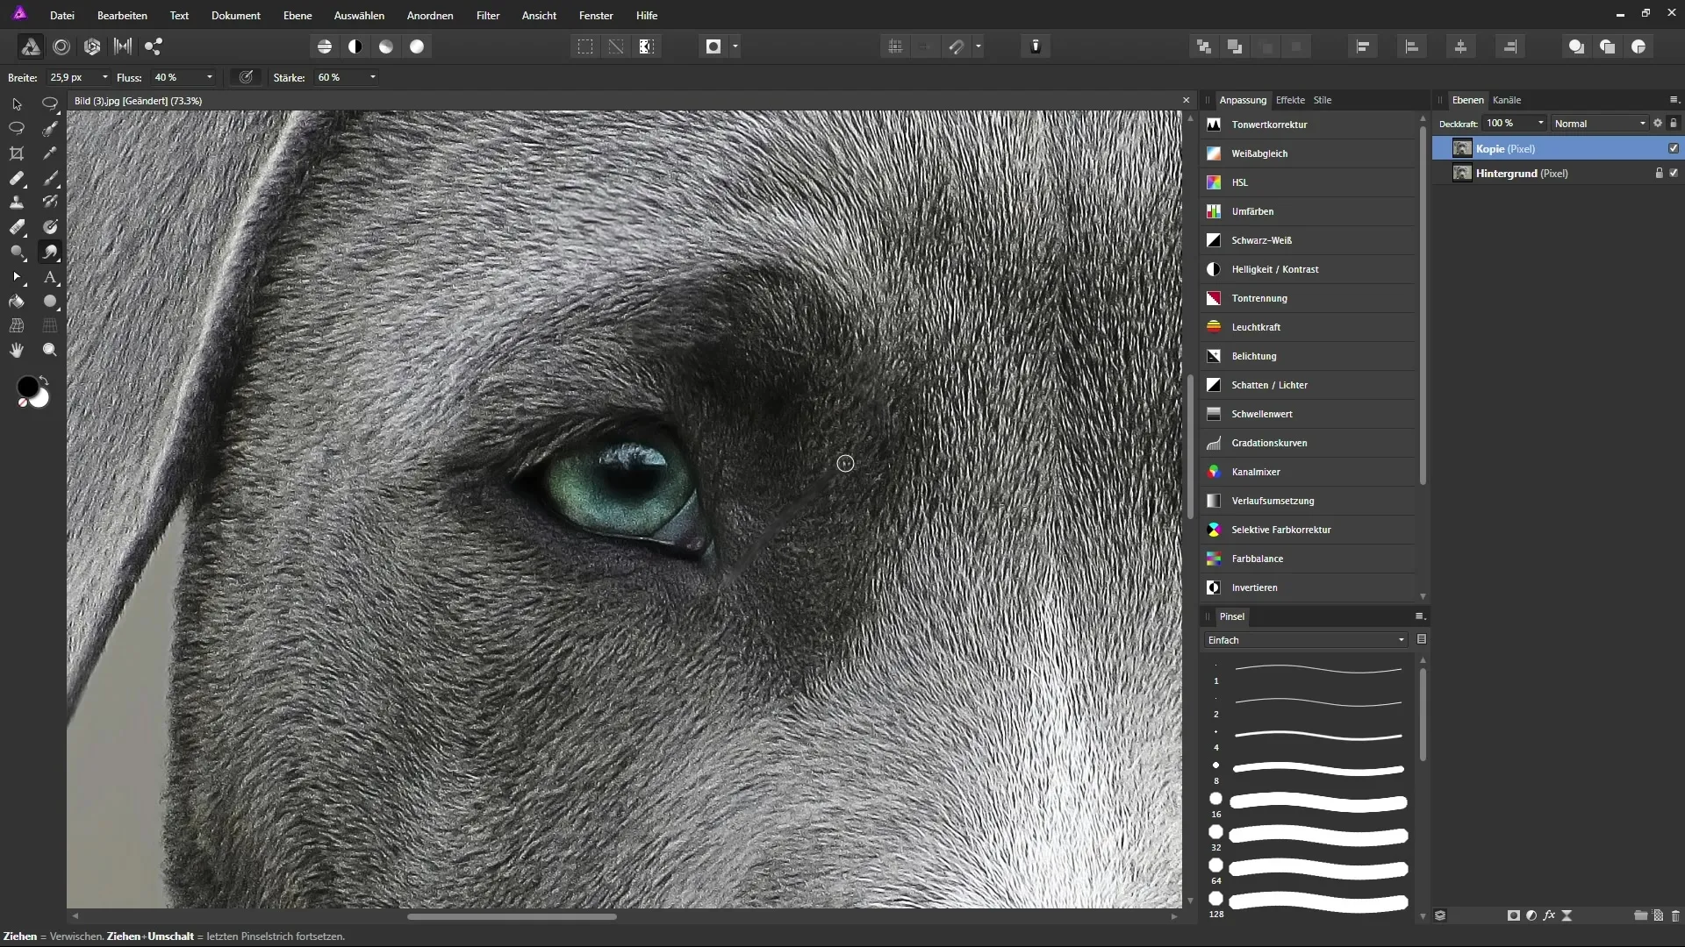The height and width of the screenshot is (947, 1685).
Task: Switch to the Tone Mapping Persona icon
Action: [x=123, y=46]
